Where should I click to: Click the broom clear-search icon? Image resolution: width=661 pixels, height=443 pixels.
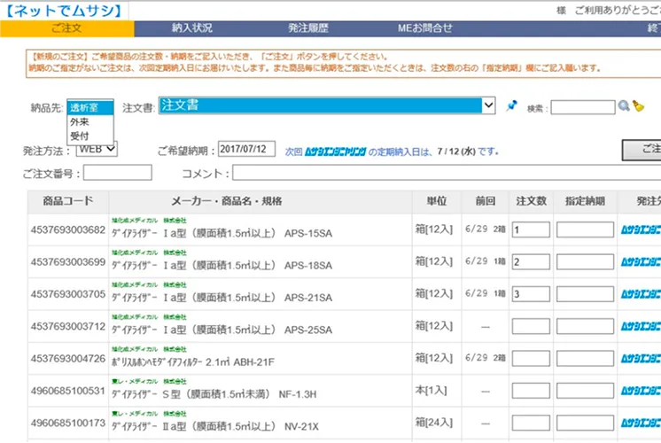(x=638, y=105)
